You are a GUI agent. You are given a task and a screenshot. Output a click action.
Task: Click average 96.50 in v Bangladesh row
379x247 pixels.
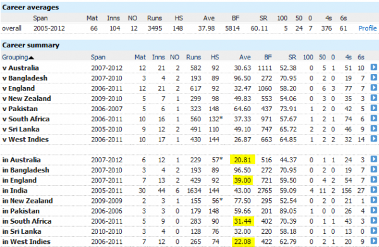[x=243, y=78]
